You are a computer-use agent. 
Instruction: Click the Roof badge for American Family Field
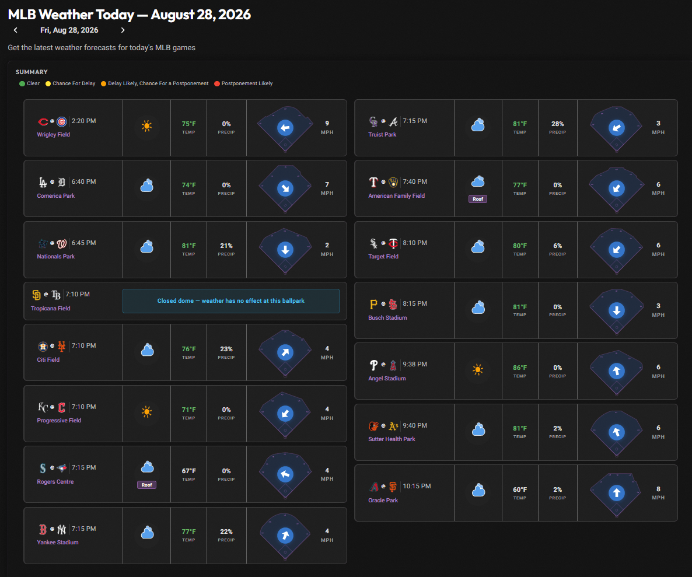point(478,199)
